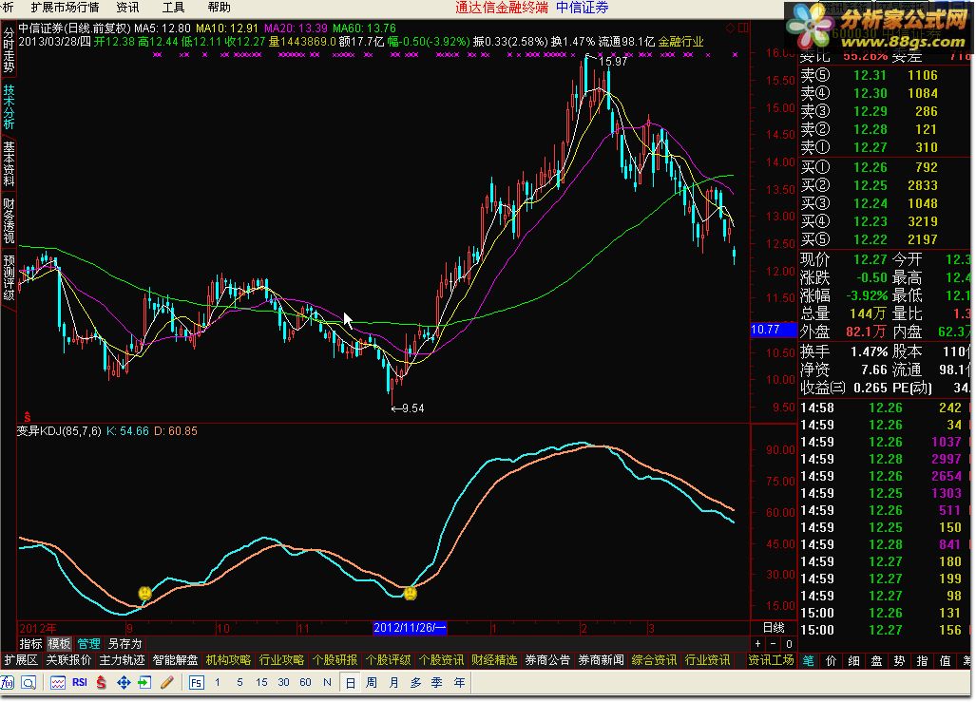Screen dimensions: 976x702
Task: Click the red window-layout icon at chart top-right
Action: click(743, 28)
